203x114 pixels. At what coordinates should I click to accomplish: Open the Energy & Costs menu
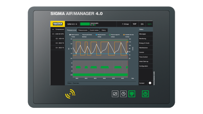tap(146, 43)
